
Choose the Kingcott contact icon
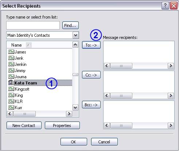pos(11,89)
